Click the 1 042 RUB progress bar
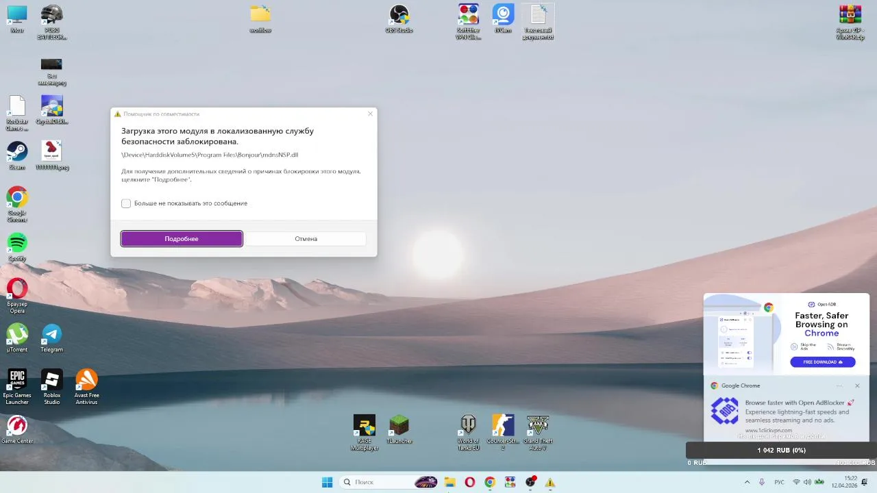This screenshot has height=493, width=877. pos(781,450)
